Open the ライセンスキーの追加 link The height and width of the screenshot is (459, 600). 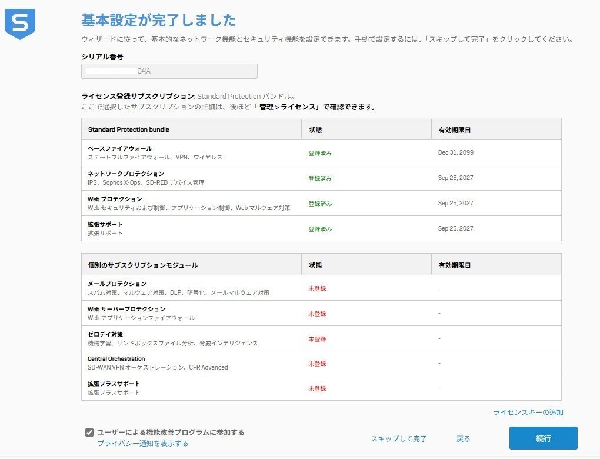528,413
